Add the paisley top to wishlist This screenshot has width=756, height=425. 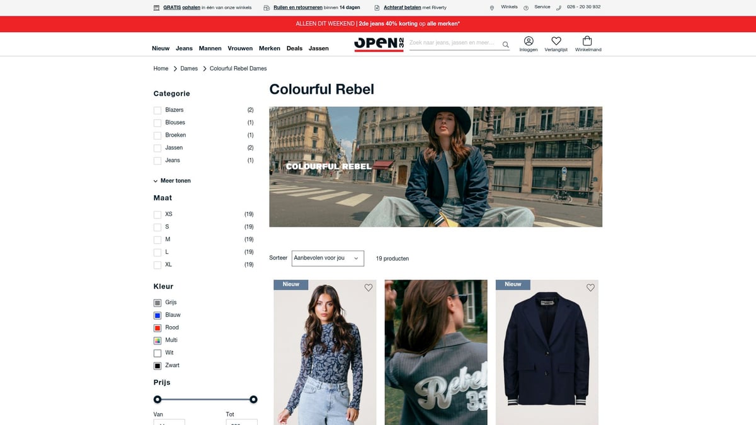pyautogui.click(x=369, y=288)
